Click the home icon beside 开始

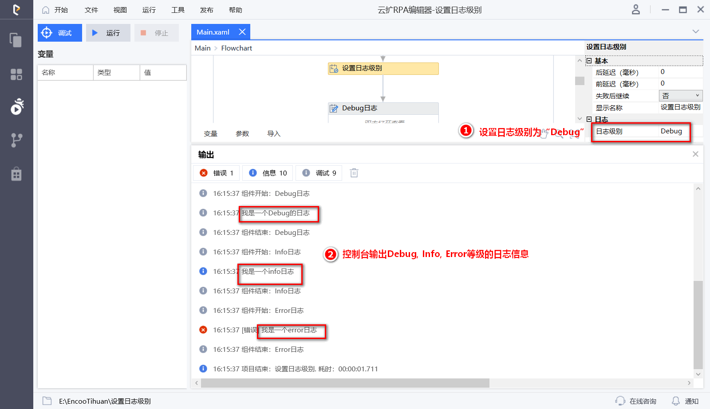(46, 10)
